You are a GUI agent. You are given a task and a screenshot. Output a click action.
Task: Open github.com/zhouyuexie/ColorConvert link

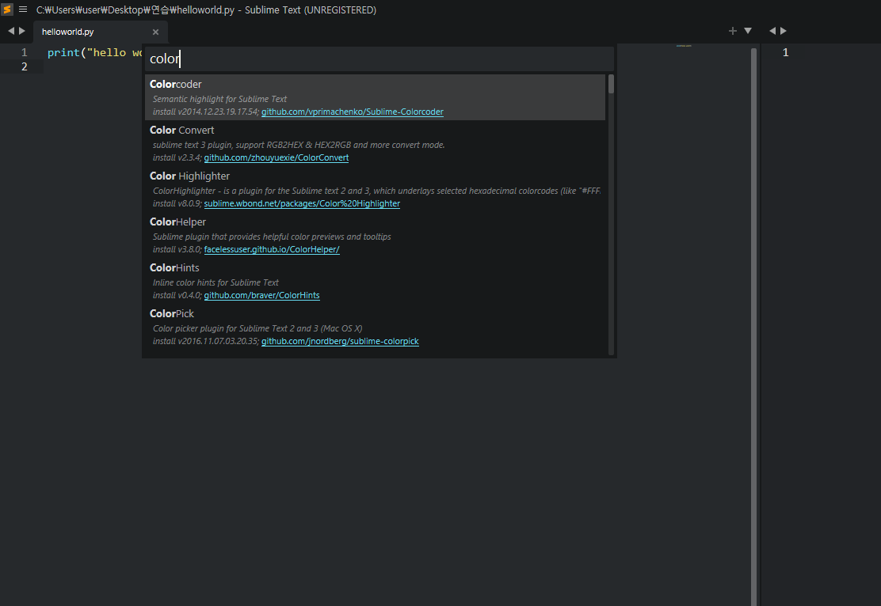click(277, 157)
